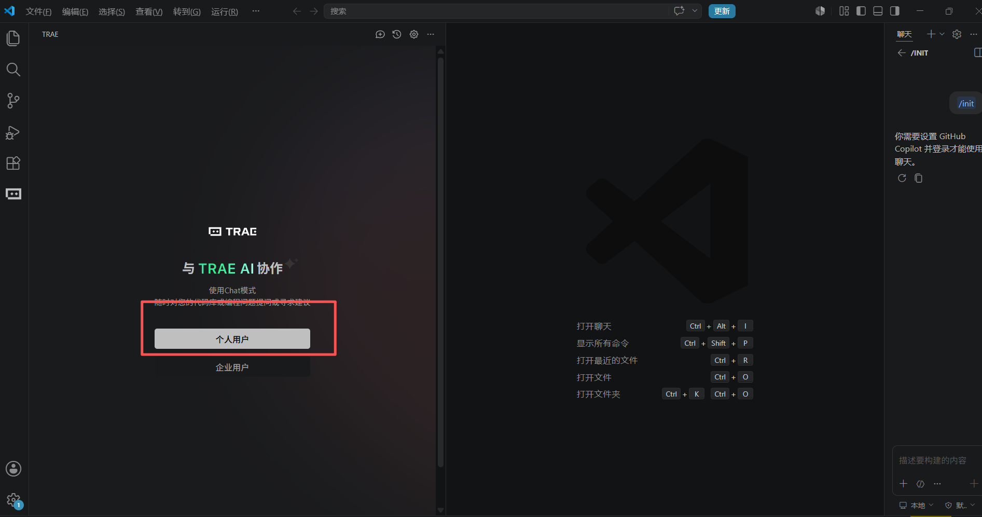This screenshot has height=517, width=982.
Task: Go back using the title bar arrow
Action: [297, 11]
